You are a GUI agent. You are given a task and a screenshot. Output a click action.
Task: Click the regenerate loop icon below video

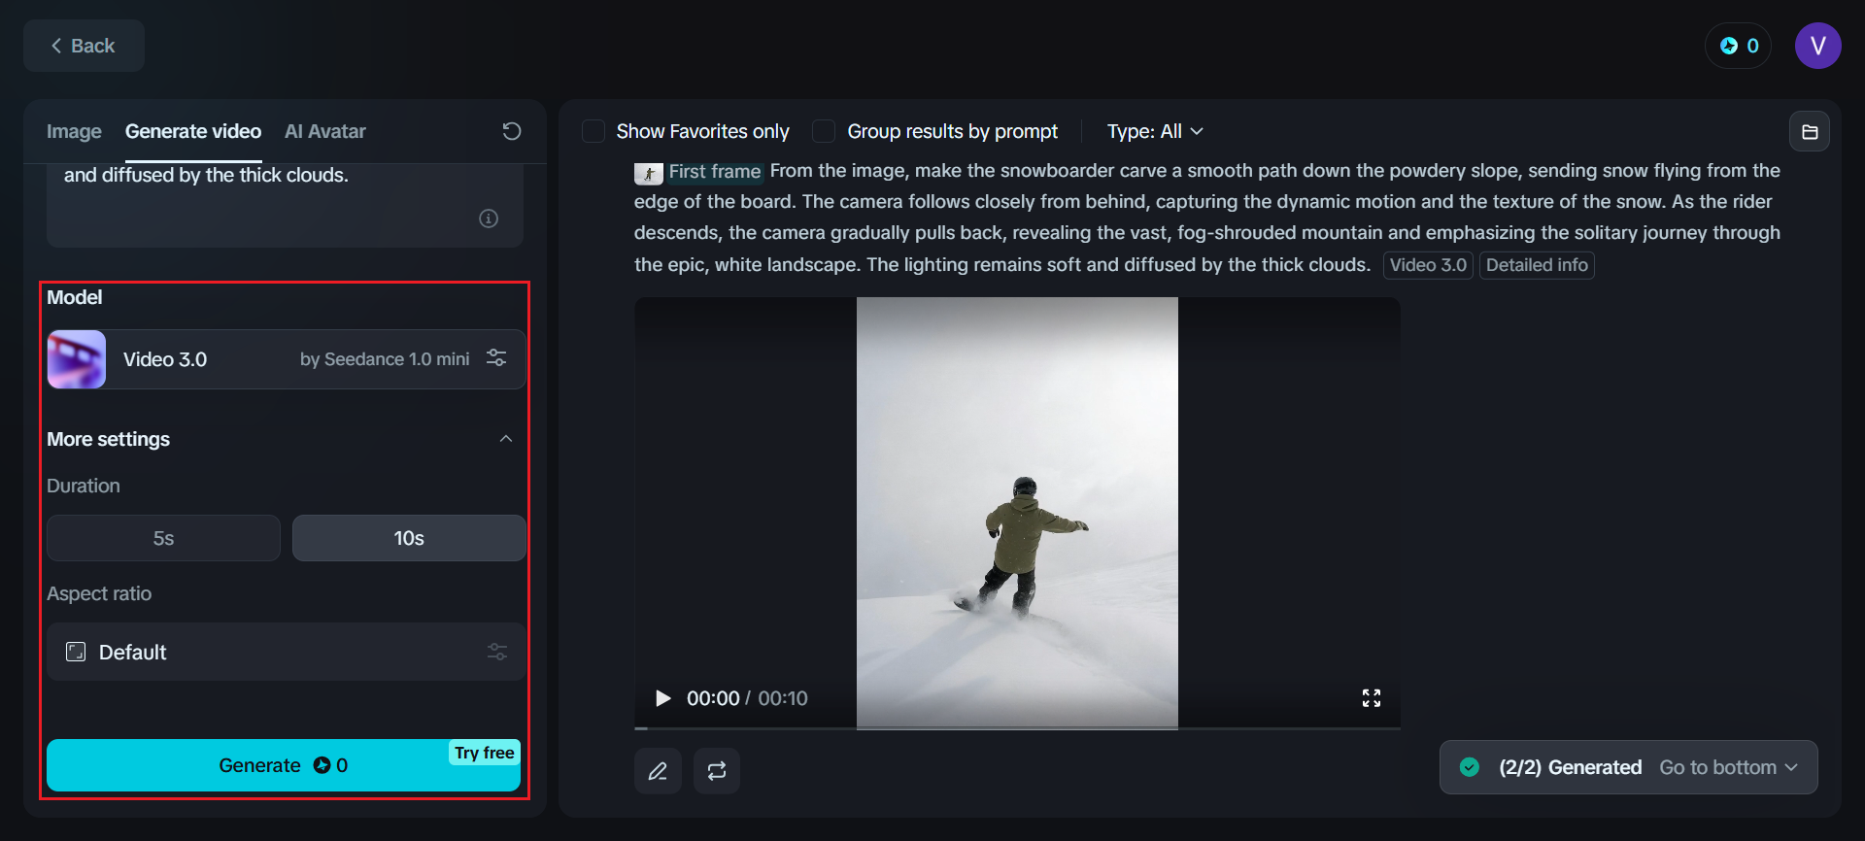click(x=717, y=771)
